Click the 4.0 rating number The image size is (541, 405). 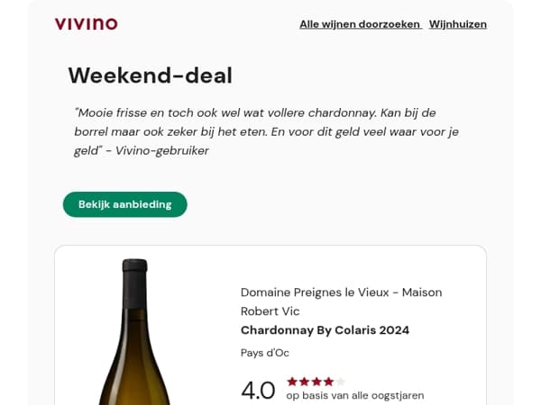tap(258, 391)
